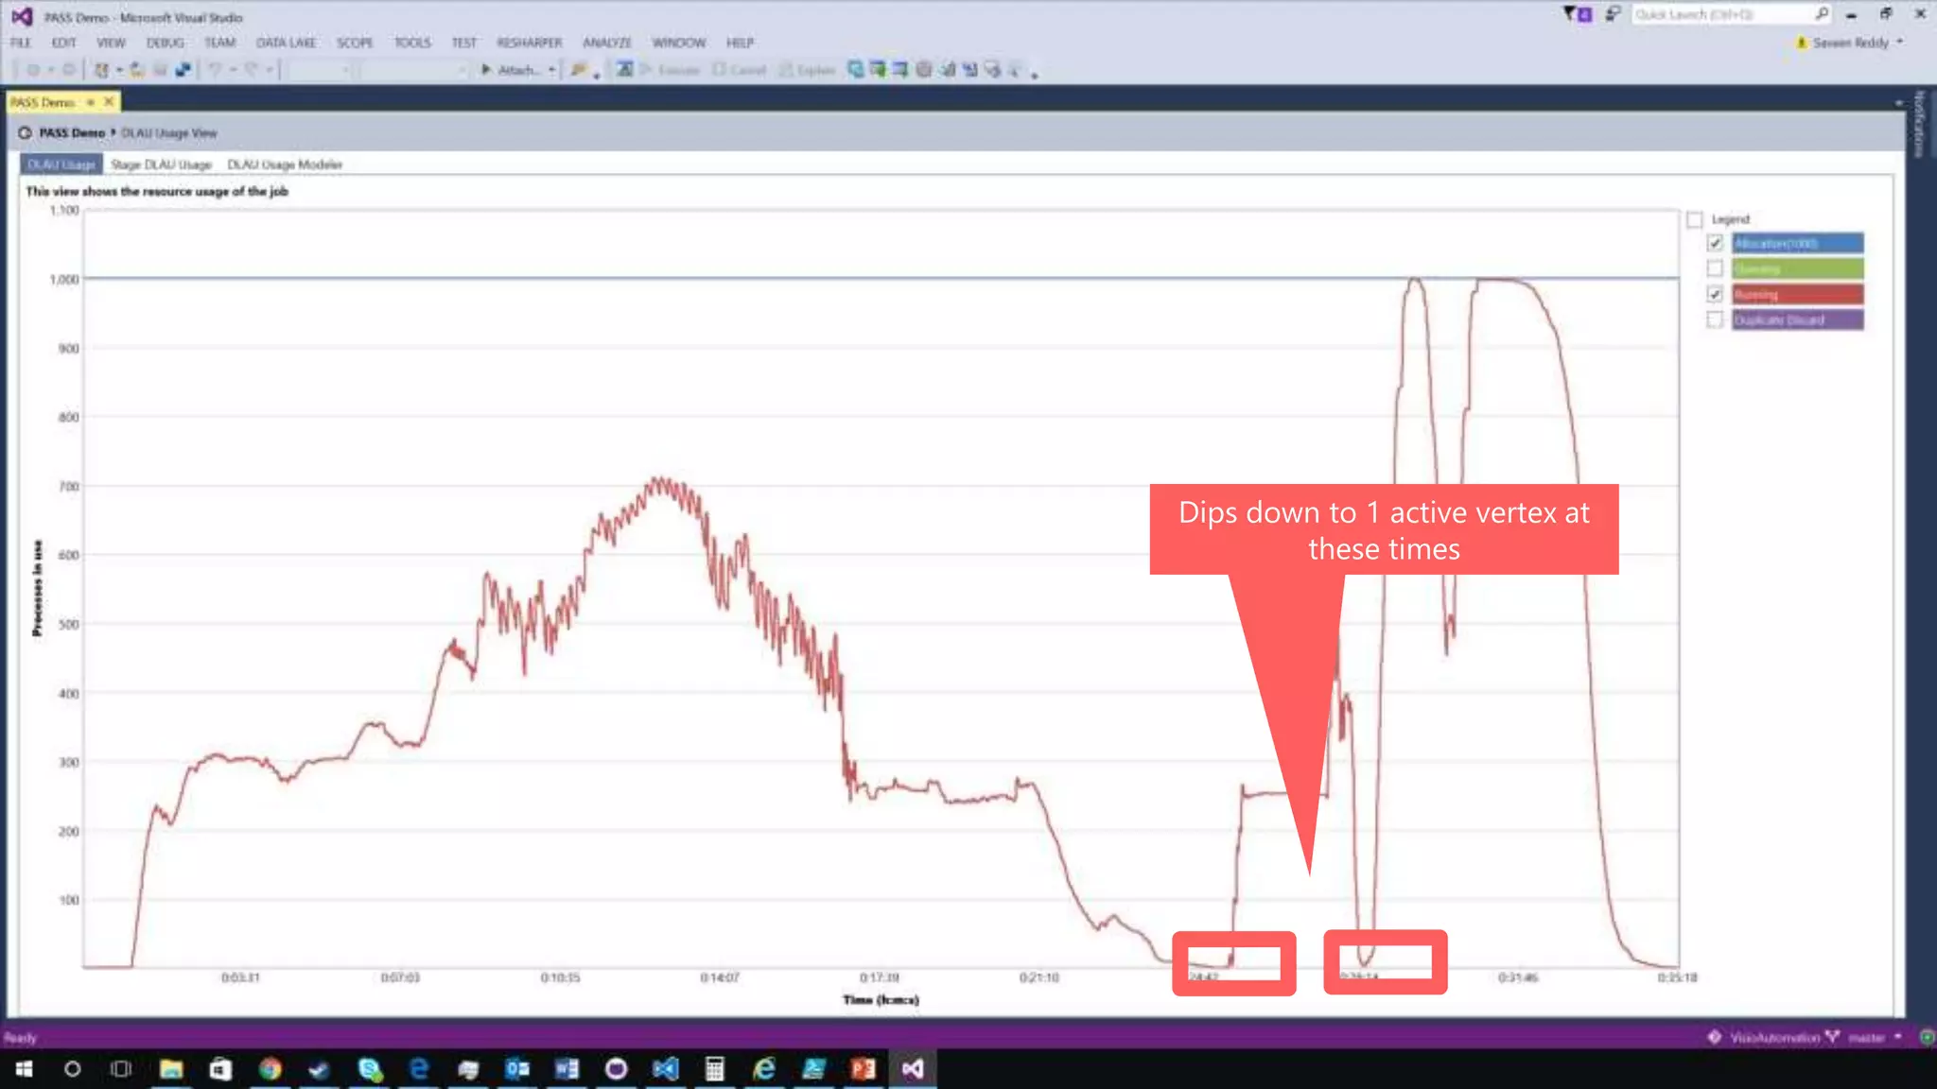This screenshot has width=1937, height=1089.
Task: Click the notifications flag icon in title bar
Action: [x=1576, y=14]
